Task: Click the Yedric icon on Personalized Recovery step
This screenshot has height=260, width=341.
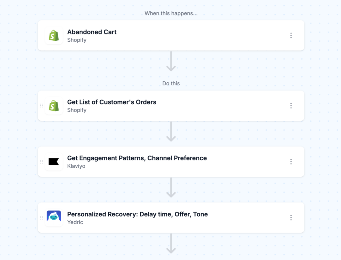Action: [54, 217]
